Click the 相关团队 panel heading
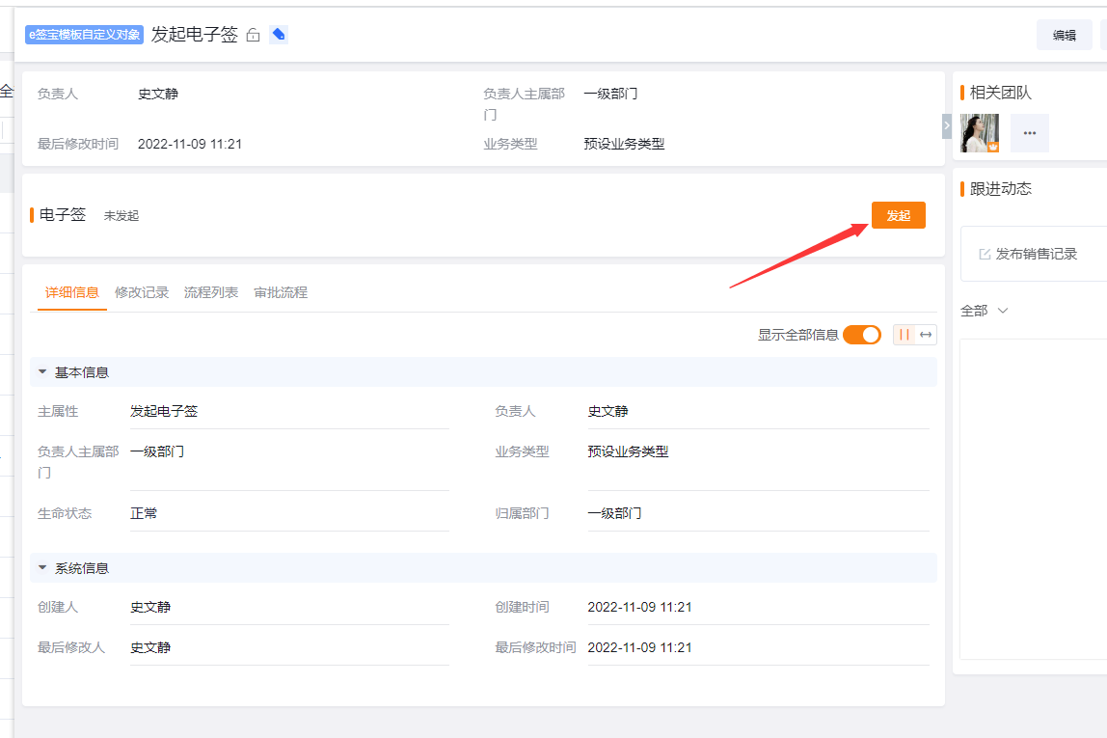This screenshot has width=1107, height=738. (x=1000, y=93)
